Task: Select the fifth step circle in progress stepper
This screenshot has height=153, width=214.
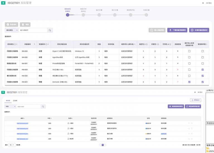Action: [x=131, y=15]
